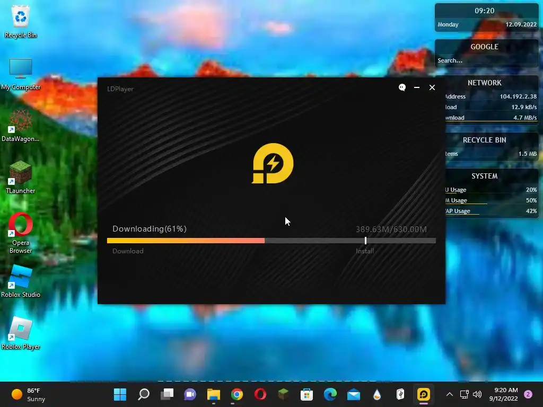Open taskbar Search
Viewport: 543px width, 407px height.
click(144, 394)
